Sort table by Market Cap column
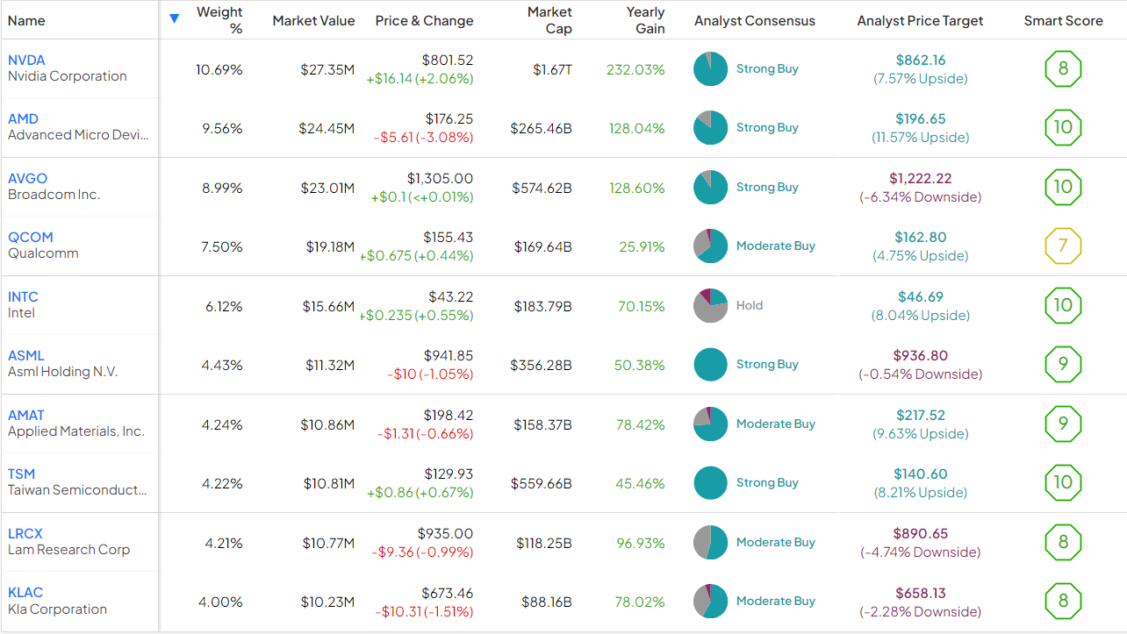 [549, 20]
